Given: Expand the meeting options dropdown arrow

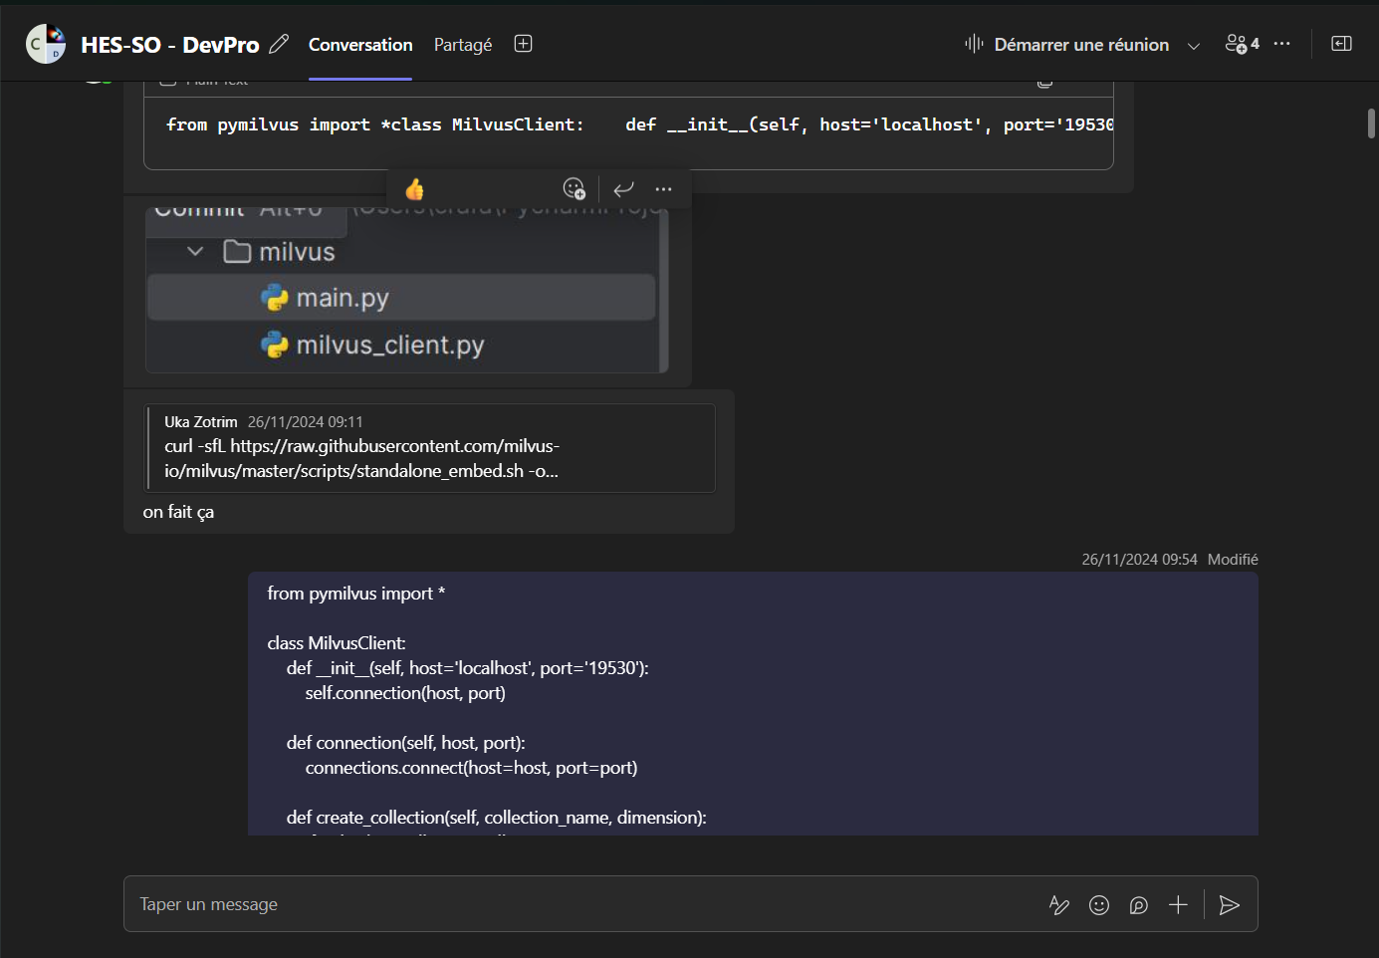Looking at the screenshot, I should click(x=1194, y=46).
